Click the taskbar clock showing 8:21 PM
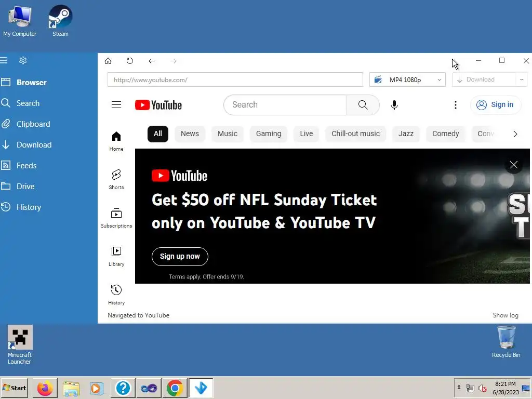The width and height of the screenshot is (532, 399). click(506, 388)
